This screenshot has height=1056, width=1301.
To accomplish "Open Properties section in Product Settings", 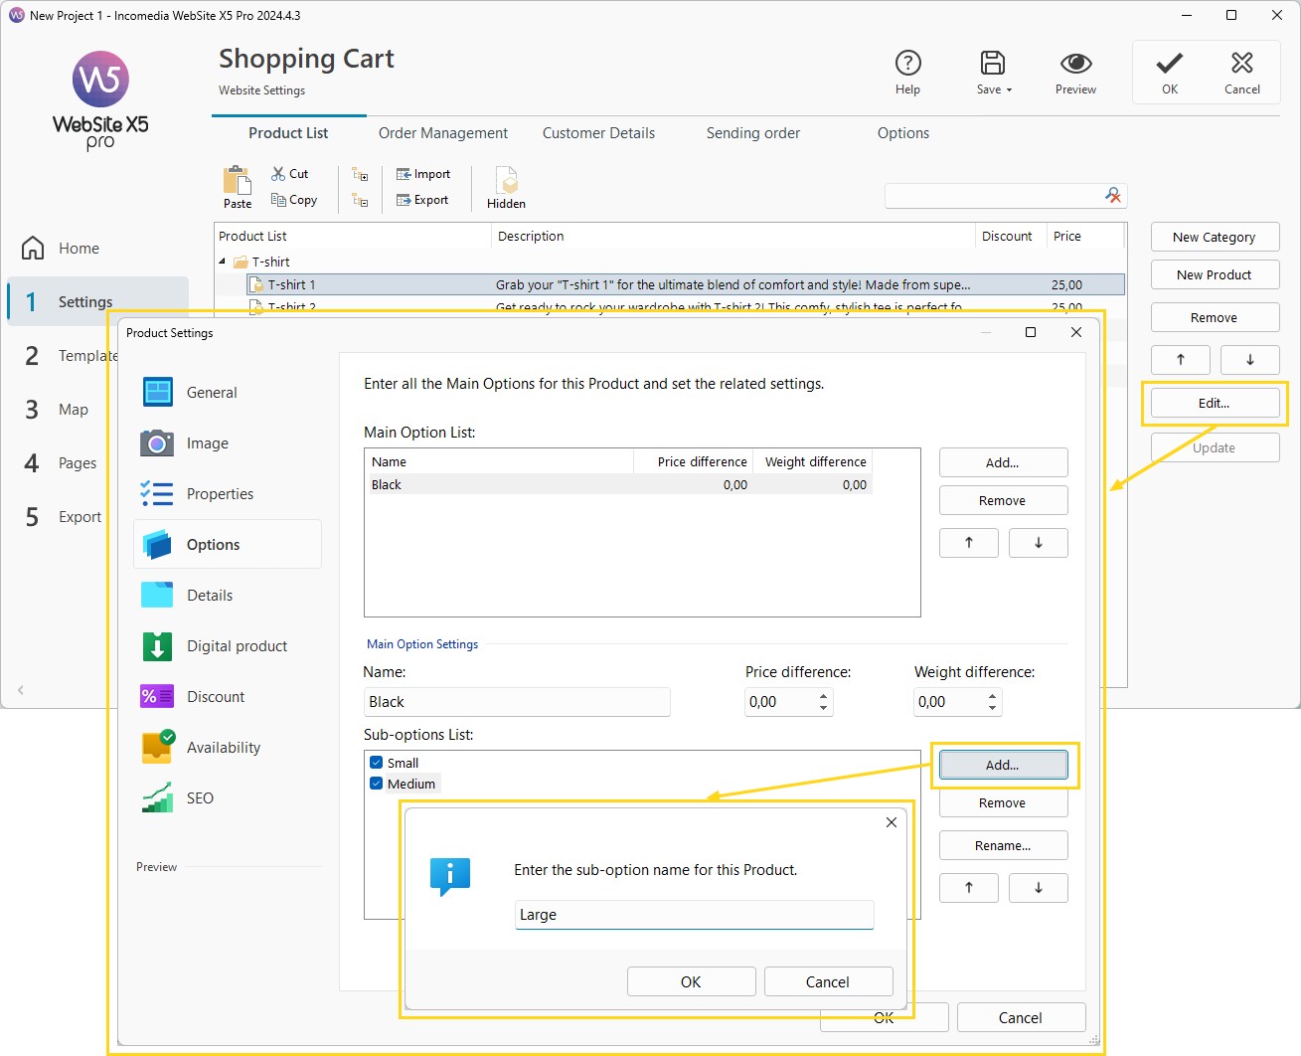I will (x=227, y=494).
